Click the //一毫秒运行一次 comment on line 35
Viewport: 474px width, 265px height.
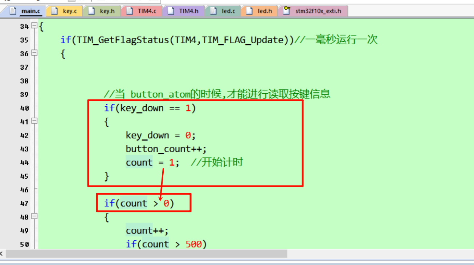(336, 40)
